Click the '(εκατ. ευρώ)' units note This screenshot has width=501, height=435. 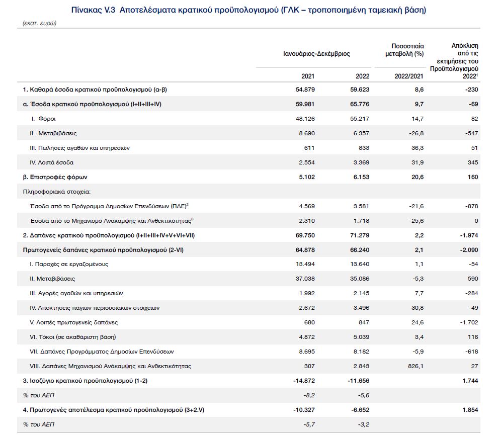click(40, 24)
